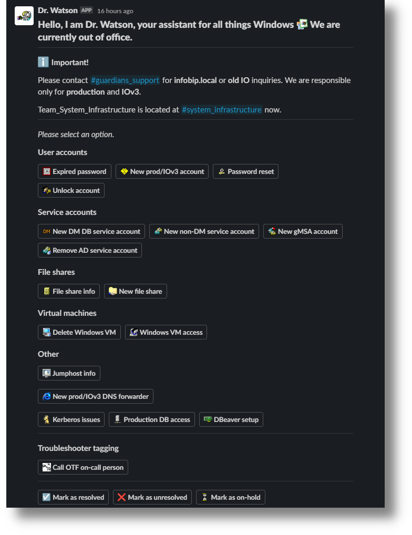This screenshot has height=535, width=412.
Task: Select Windows VM access
Action: [166, 332]
